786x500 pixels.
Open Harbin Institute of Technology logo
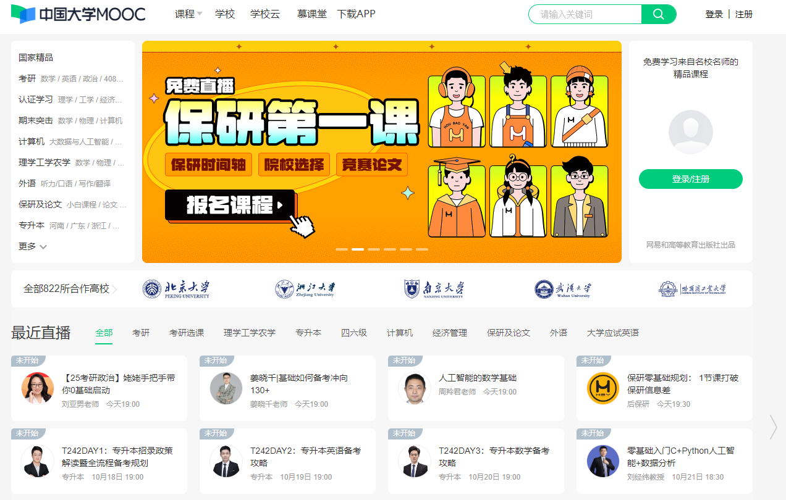point(692,289)
